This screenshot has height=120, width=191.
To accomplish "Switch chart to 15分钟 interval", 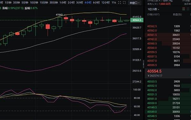I will pos(44,3).
